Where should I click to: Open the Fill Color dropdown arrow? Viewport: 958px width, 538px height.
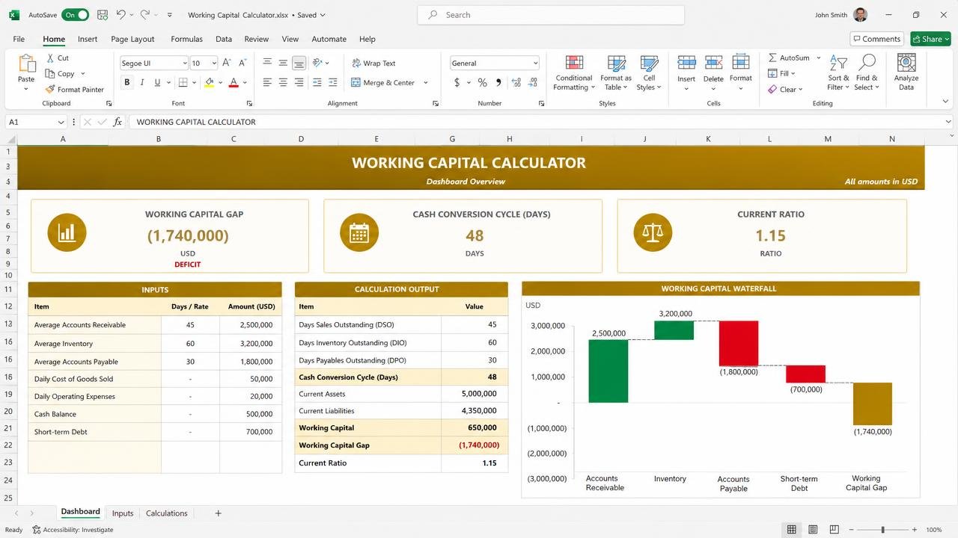[x=221, y=83]
